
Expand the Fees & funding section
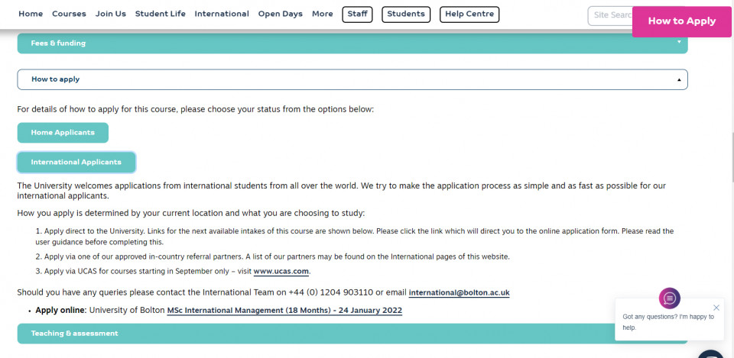[352, 43]
